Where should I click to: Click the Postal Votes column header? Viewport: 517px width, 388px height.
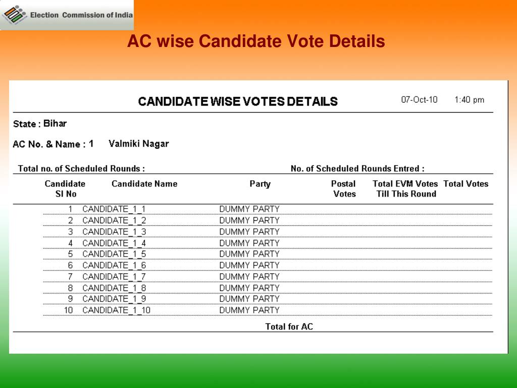point(343,189)
